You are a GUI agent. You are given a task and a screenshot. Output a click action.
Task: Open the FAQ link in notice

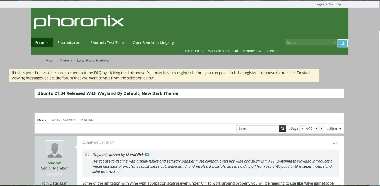click(x=98, y=73)
